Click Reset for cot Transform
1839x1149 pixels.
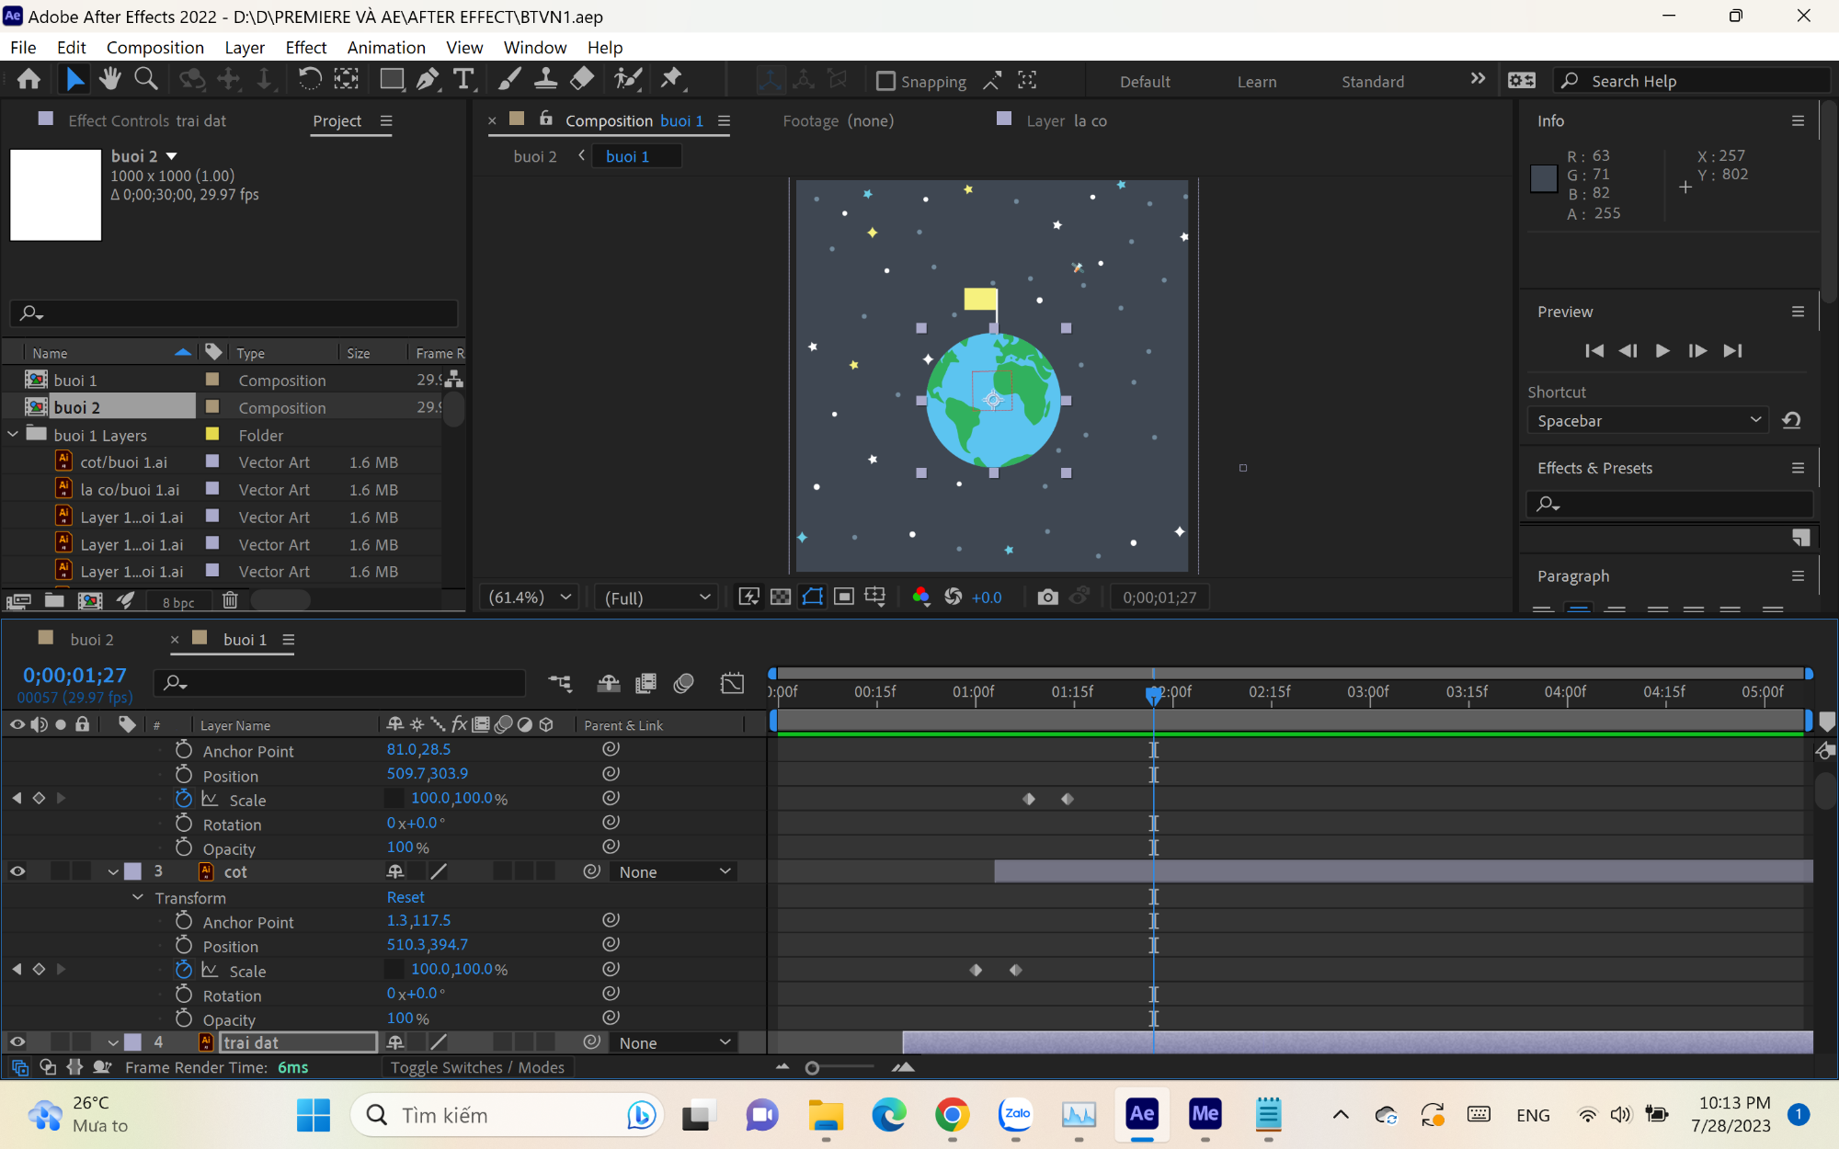(405, 897)
